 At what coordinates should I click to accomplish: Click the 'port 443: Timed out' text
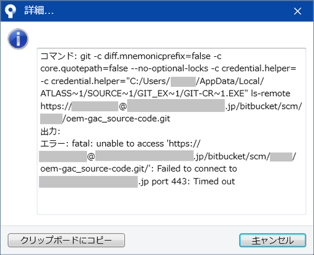193,181
